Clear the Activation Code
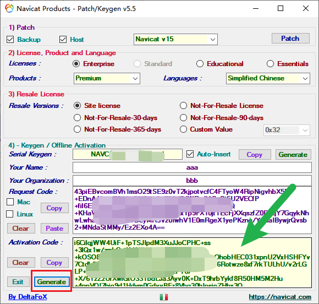This screenshot has height=304, width=319. tap(21, 263)
